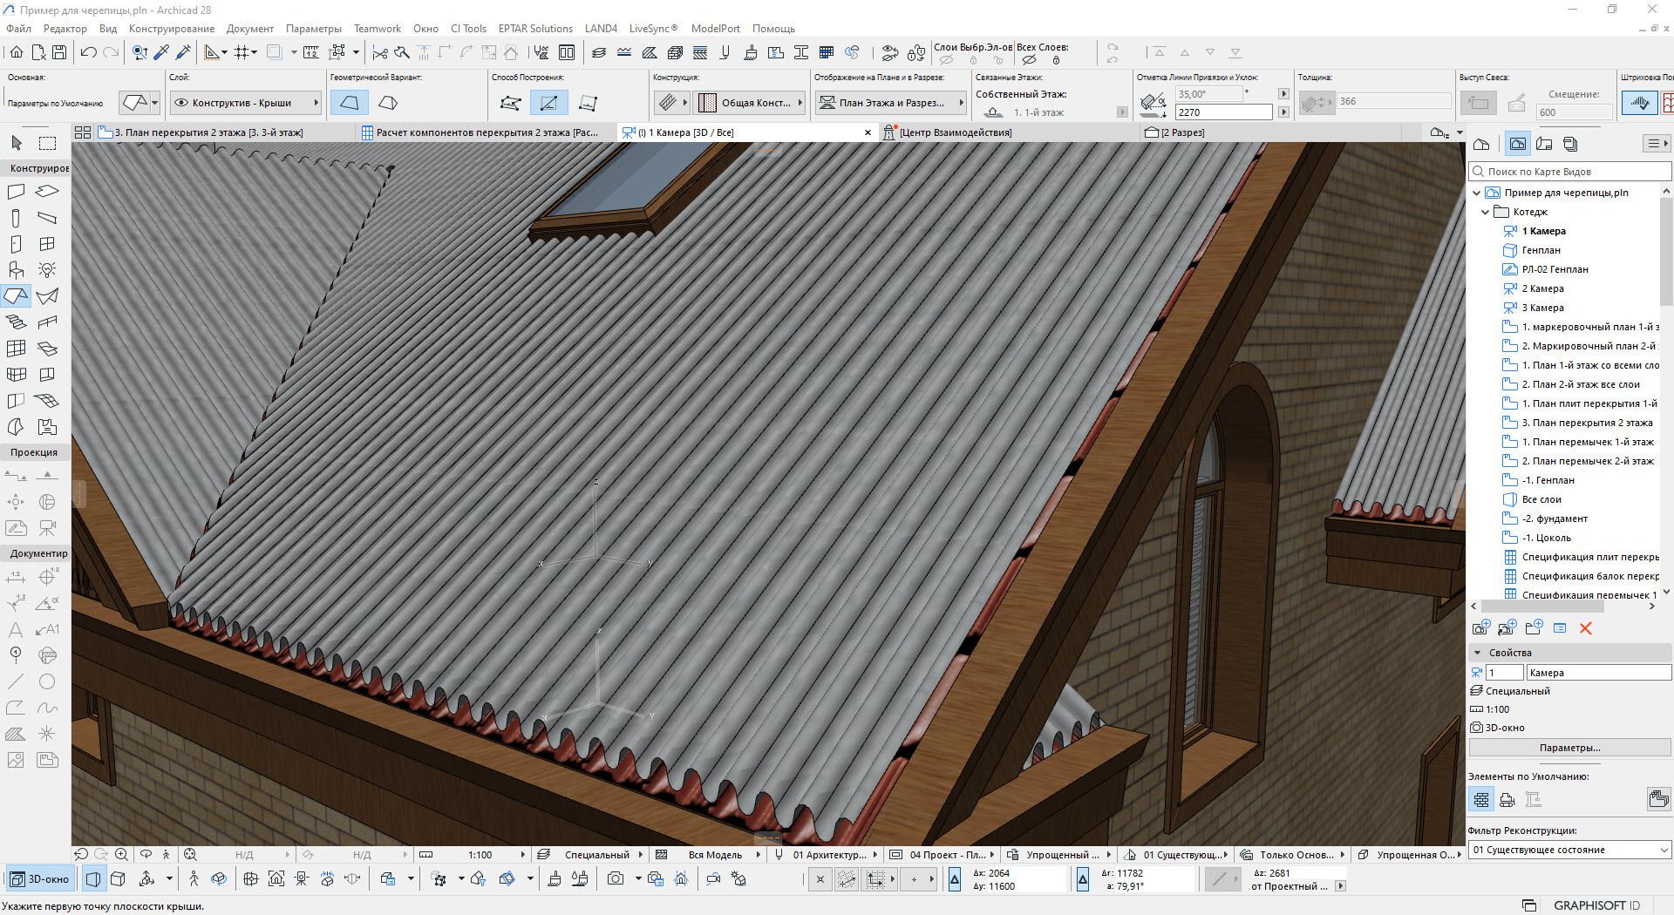The height and width of the screenshot is (915, 1674).
Task: Click the Параметры... button
Action: [1569, 748]
